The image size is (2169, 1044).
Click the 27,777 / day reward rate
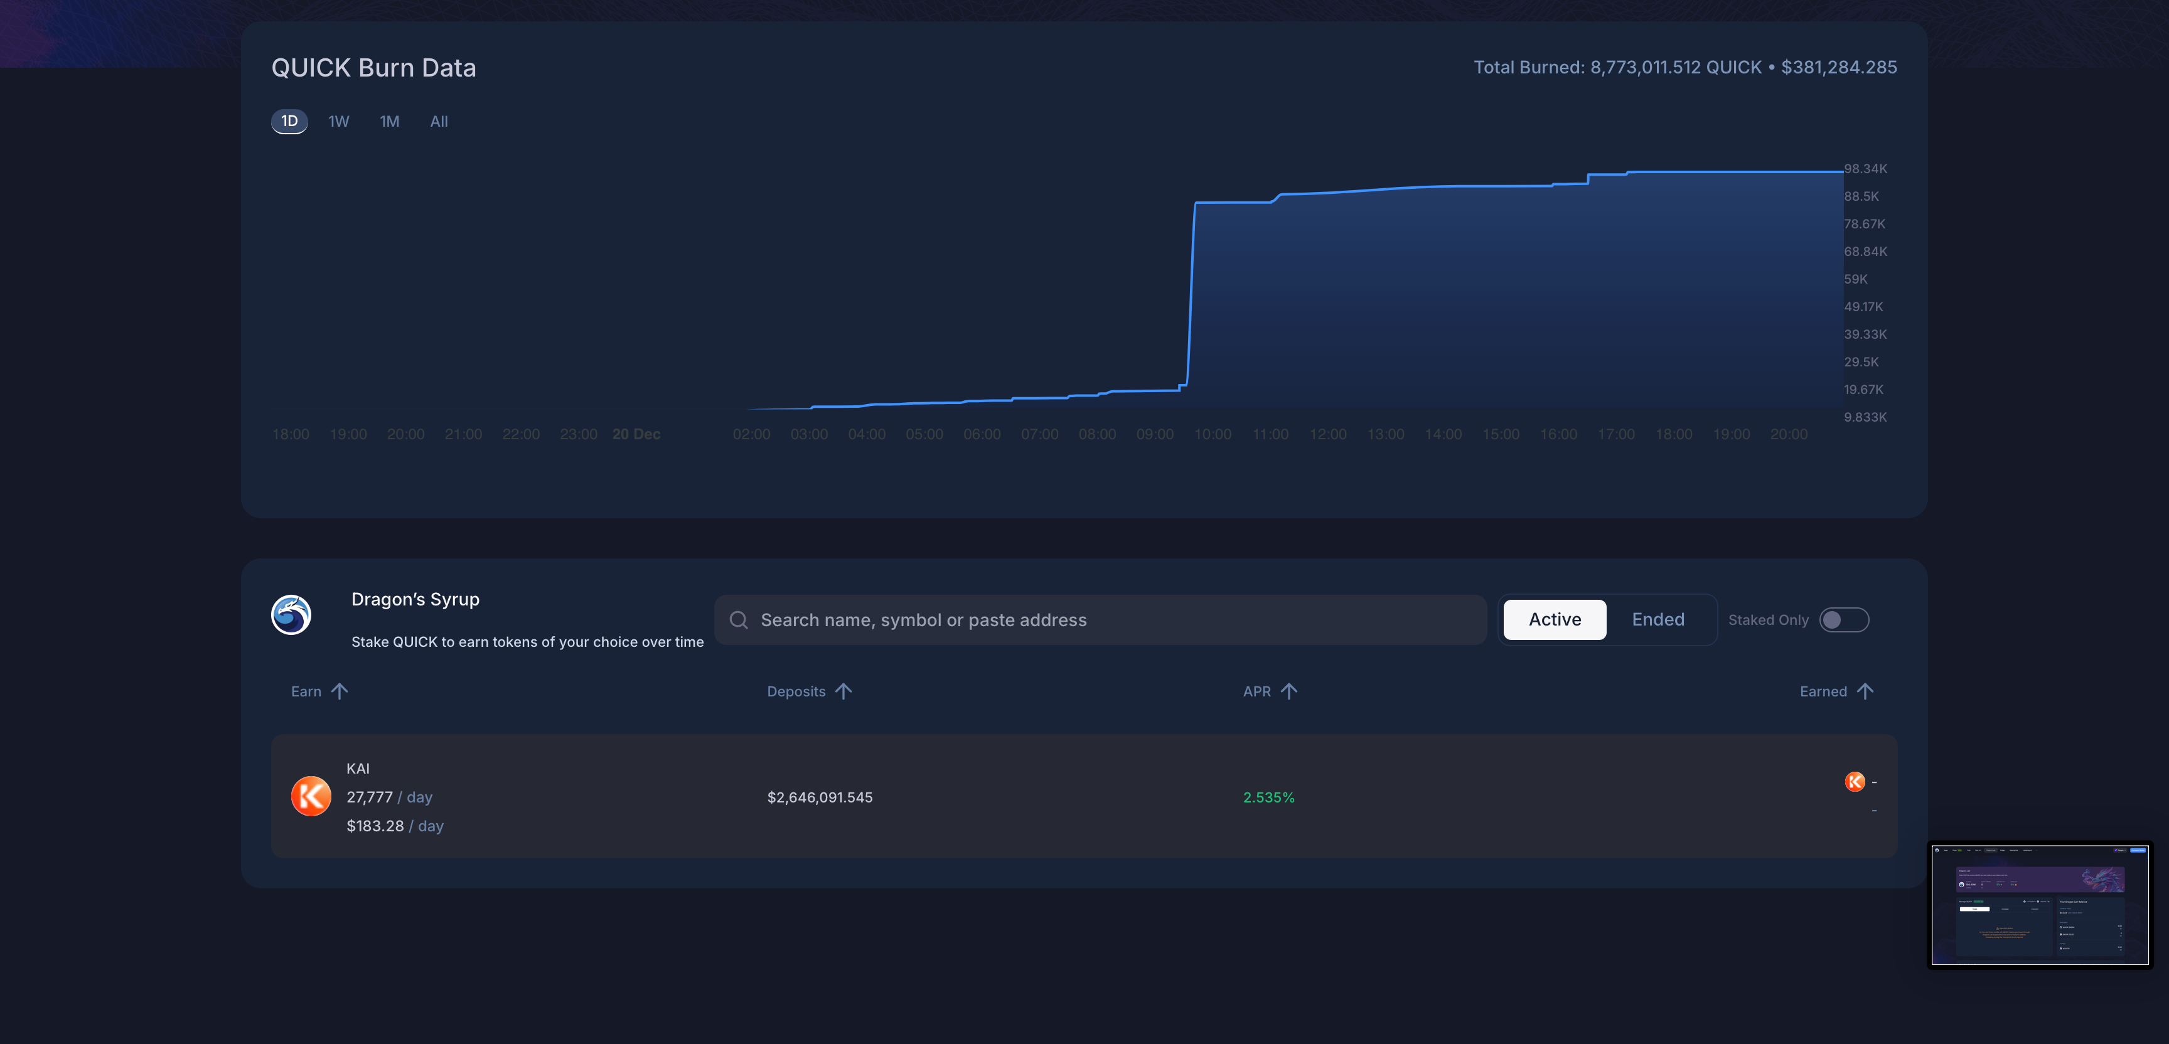(x=389, y=797)
